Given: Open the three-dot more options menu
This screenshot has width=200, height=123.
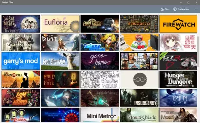Looking at the screenshot, I should tap(196, 9).
